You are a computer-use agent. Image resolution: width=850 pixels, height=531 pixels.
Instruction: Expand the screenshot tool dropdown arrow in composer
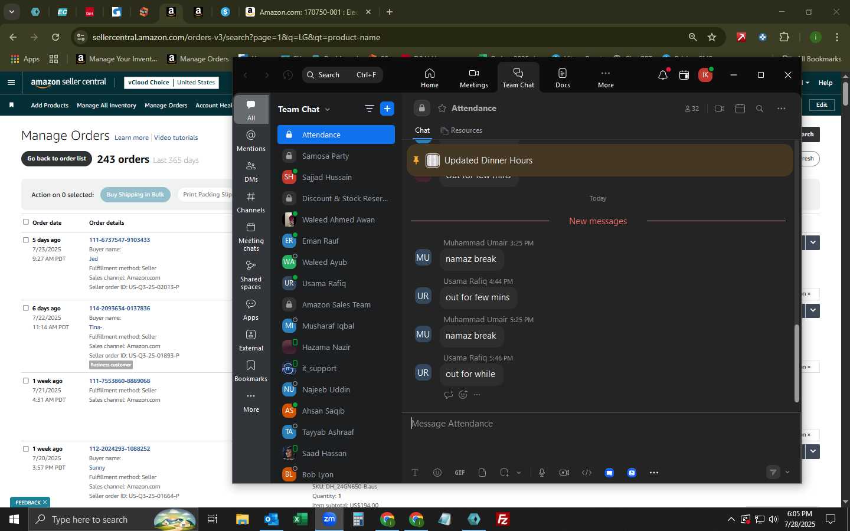(519, 473)
